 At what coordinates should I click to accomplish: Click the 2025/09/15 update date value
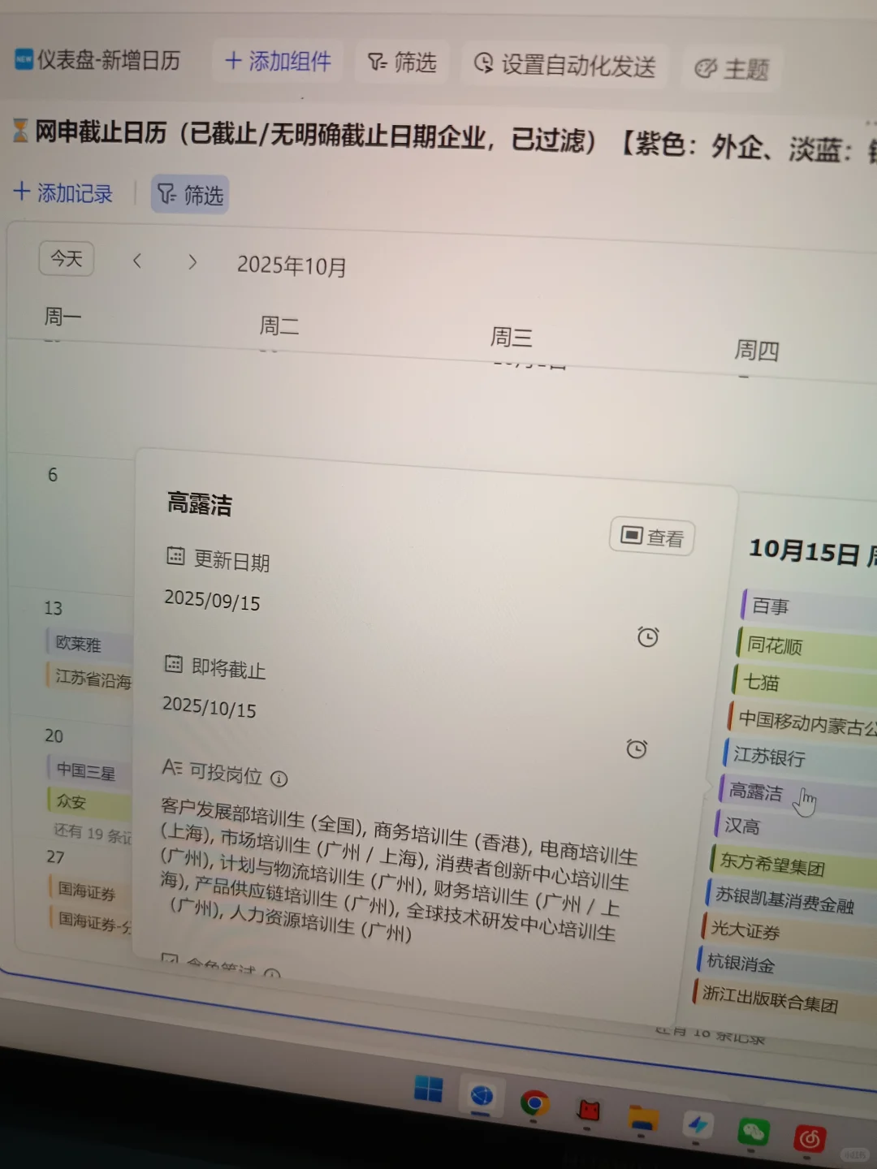click(212, 601)
